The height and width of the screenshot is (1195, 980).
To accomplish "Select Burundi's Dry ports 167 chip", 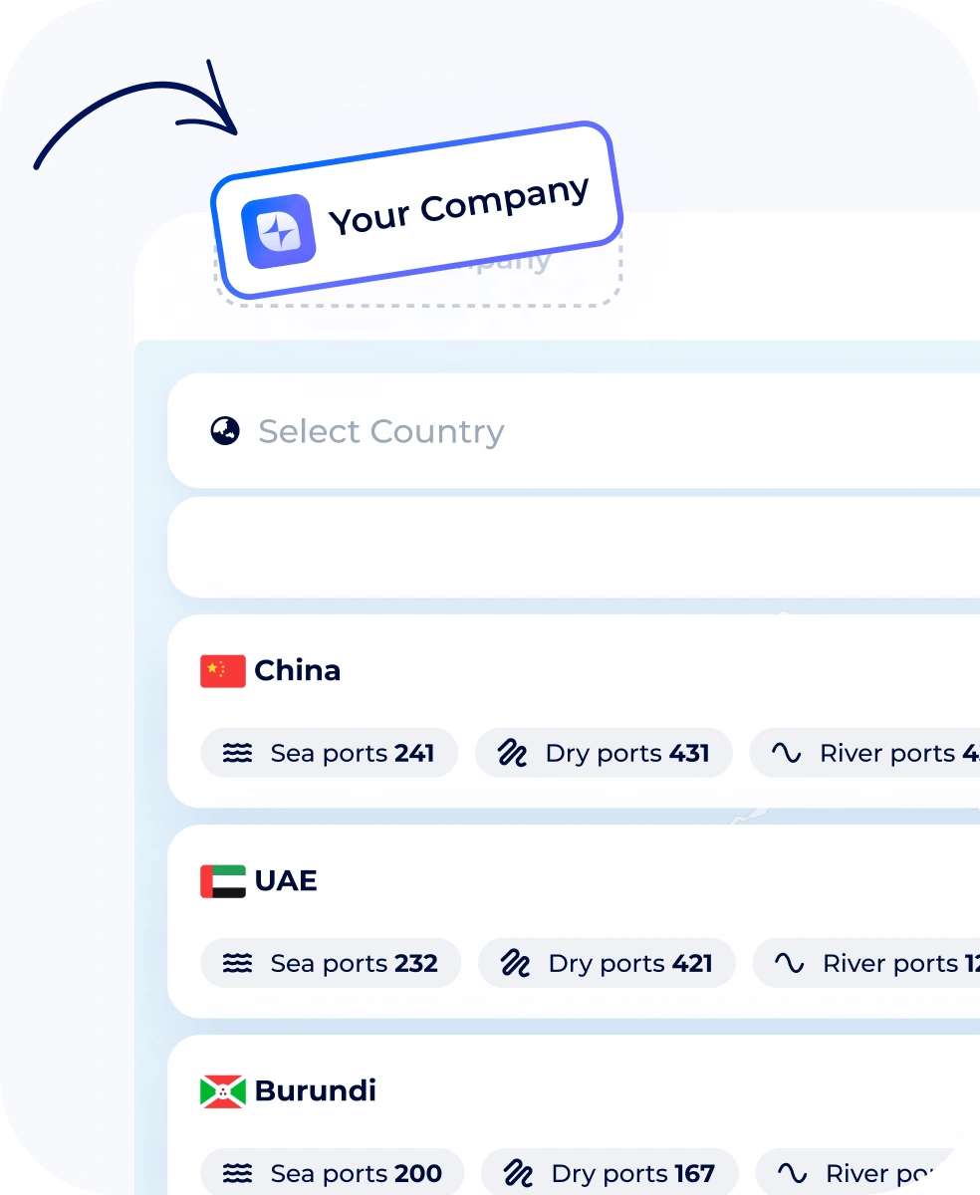I will click(x=610, y=1174).
